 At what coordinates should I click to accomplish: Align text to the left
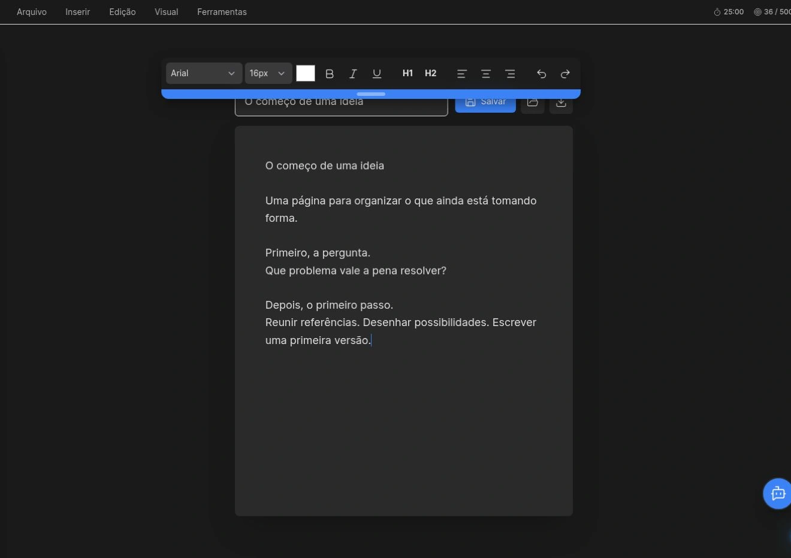click(x=462, y=74)
